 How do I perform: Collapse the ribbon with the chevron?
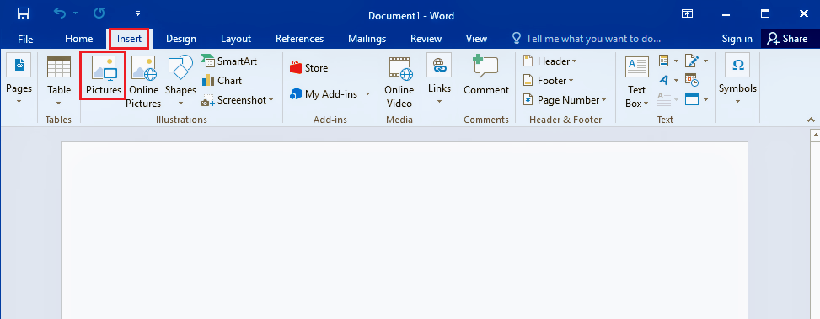(811, 120)
